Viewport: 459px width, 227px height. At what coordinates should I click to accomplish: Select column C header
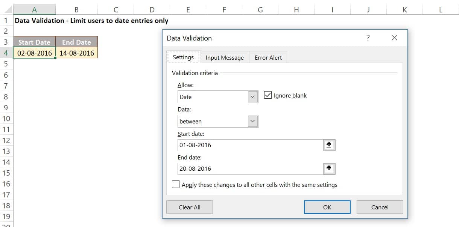click(116, 10)
